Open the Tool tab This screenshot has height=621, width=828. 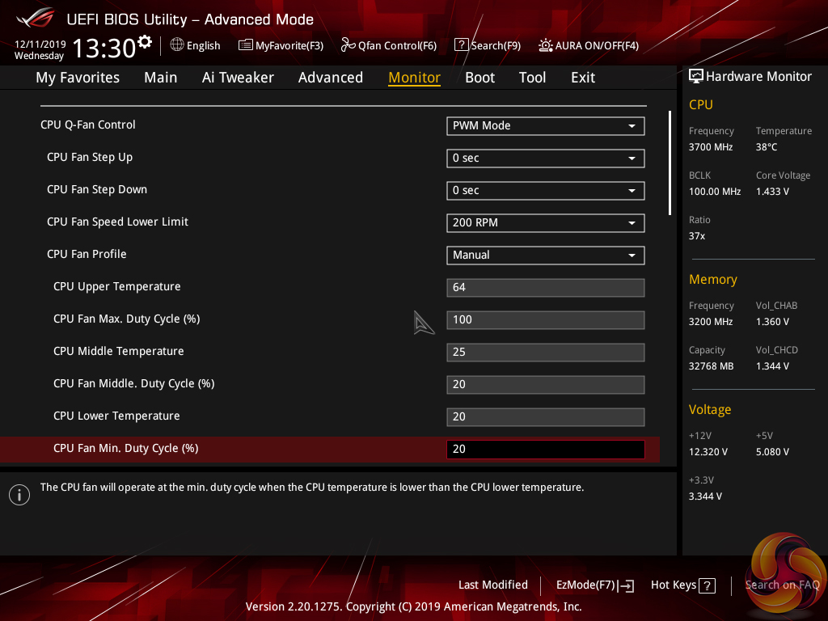point(532,78)
